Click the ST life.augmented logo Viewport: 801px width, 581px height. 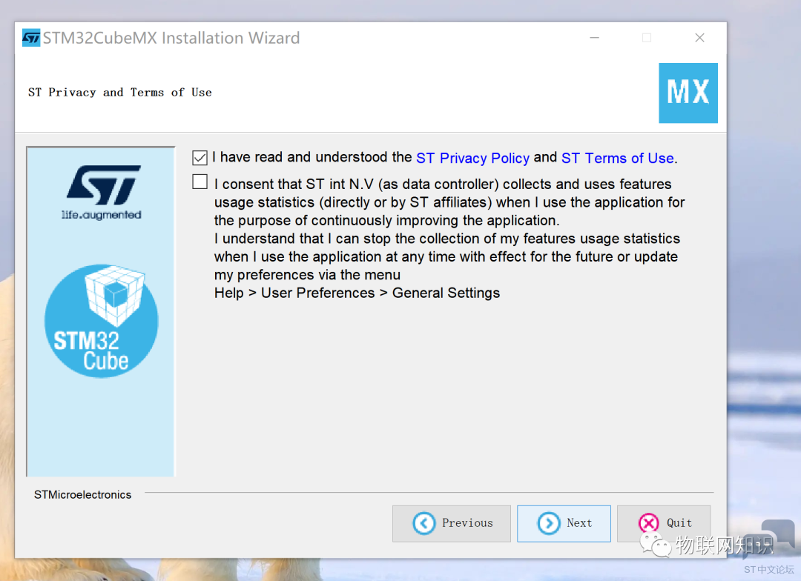point(102,193)
